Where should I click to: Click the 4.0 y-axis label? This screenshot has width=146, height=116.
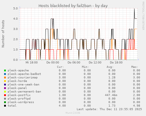16,19
